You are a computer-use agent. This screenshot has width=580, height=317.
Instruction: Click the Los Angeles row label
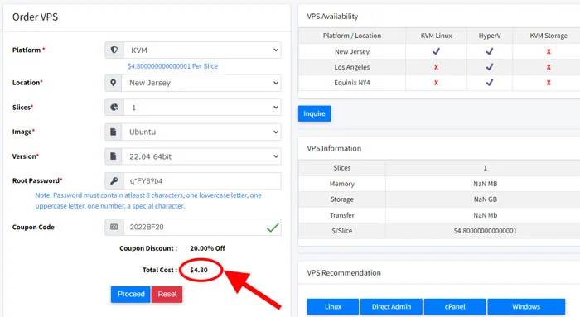click(352, 67)
